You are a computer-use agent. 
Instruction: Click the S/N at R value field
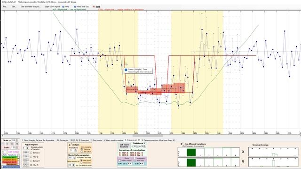coord(142,164)
